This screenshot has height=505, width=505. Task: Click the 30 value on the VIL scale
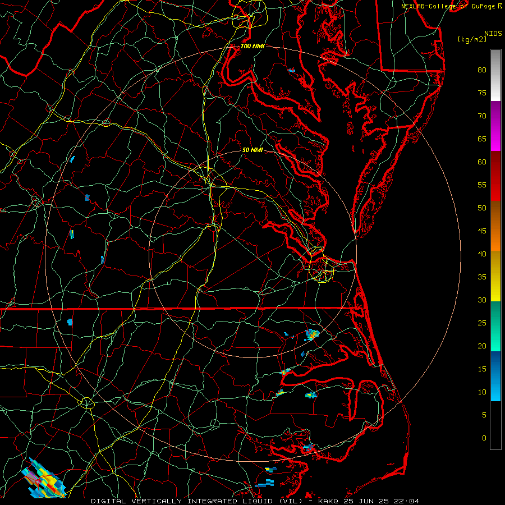[482, 300]
